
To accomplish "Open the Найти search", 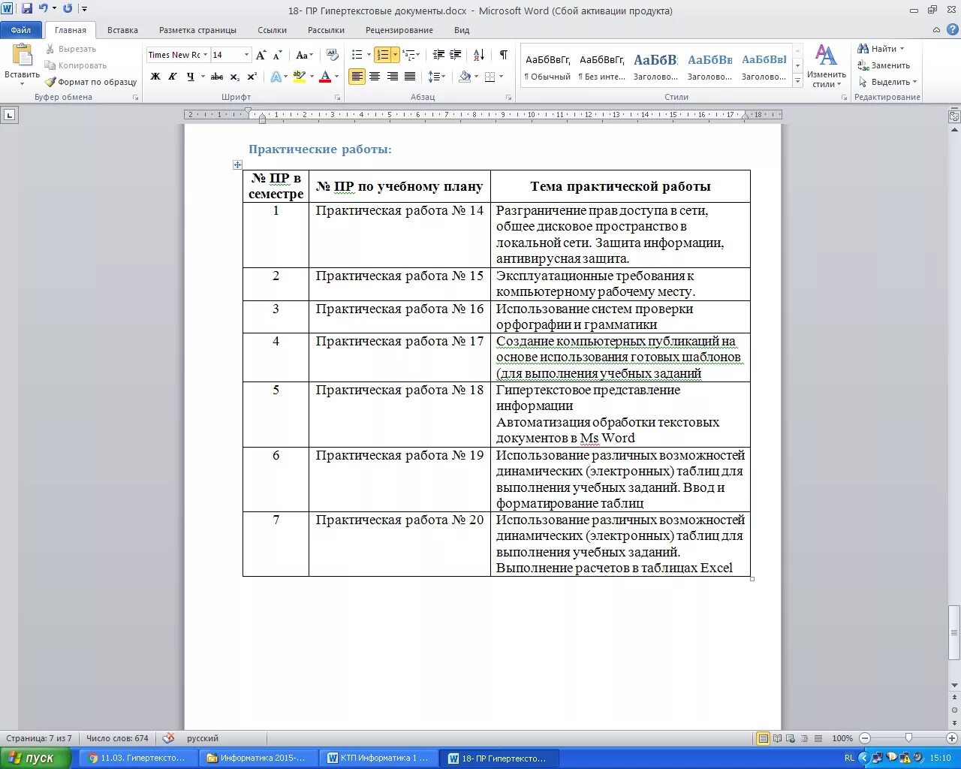I will pyautogui.click(x=881, y=49).
